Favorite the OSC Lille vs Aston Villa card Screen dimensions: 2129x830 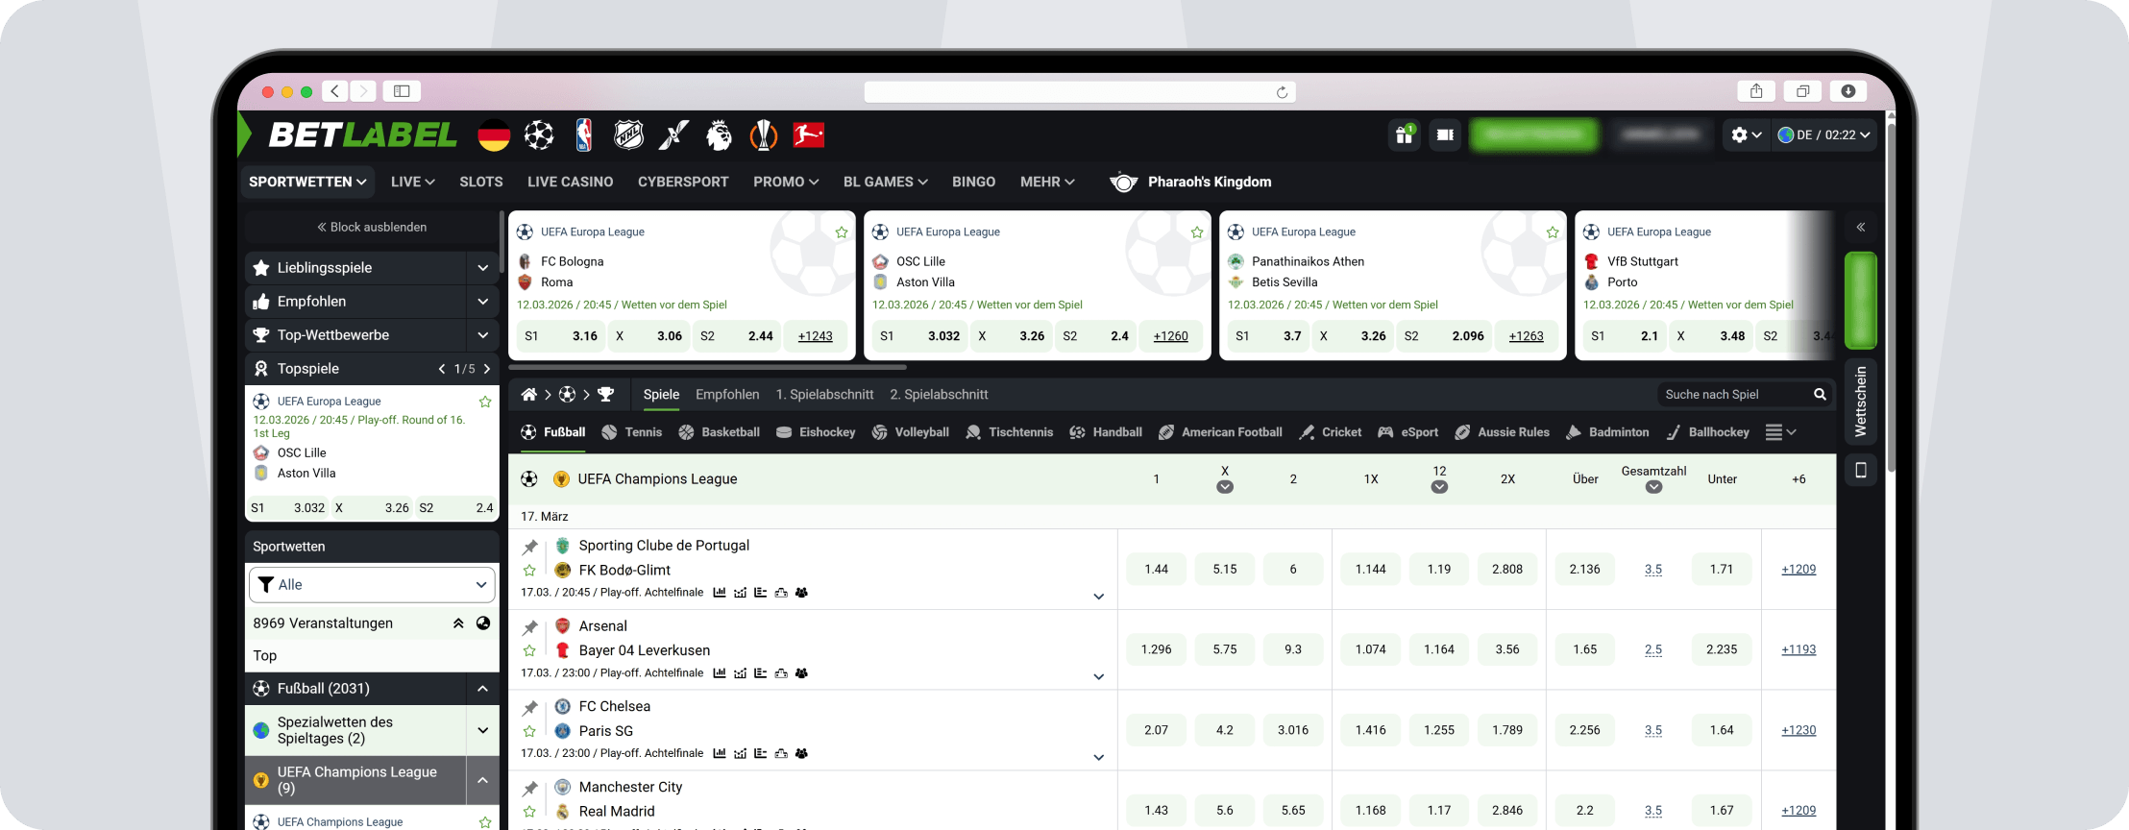(1197, 232)
